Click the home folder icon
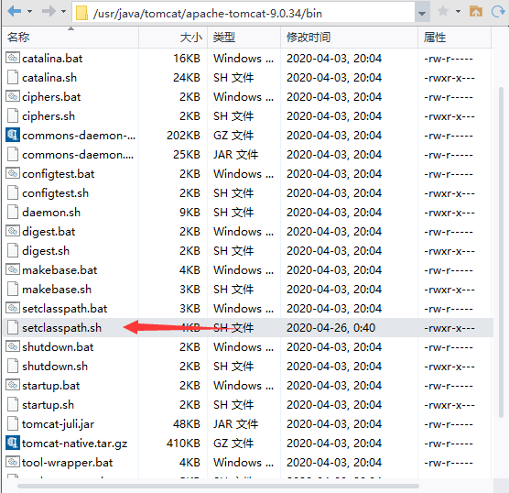This screenshot has width=509, height=493. 476,12
